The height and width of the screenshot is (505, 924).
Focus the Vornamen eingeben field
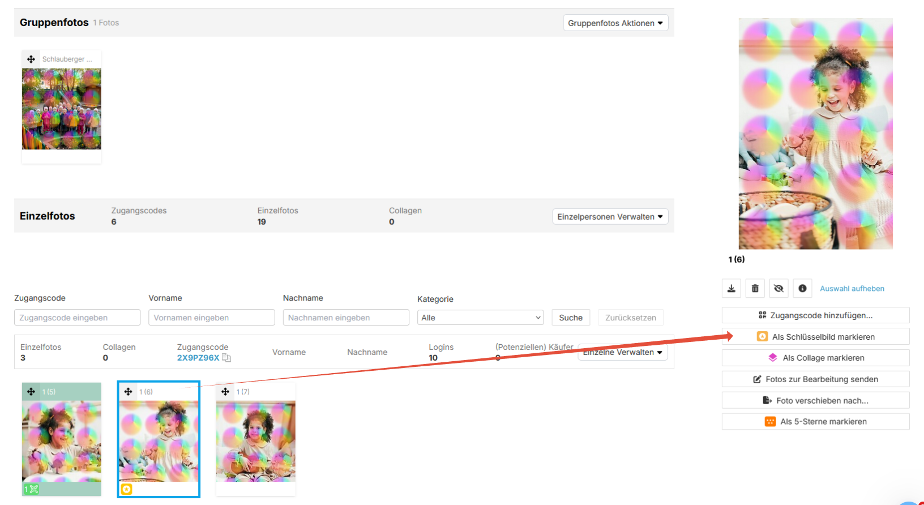pyautogui.click(x=212, y=318)
